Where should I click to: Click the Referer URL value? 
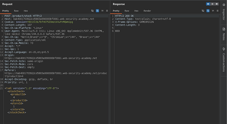[x=56, y=75]
